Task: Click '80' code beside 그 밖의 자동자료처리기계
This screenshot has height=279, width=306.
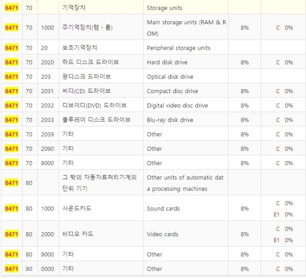Action: pyautogui.click(x=29, y=183)
